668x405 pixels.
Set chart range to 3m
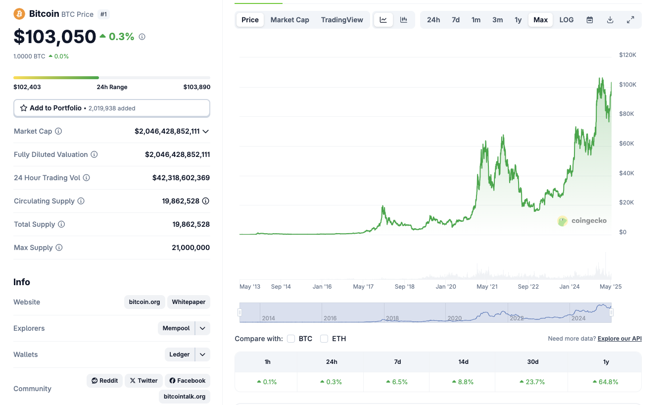point(498,20)
